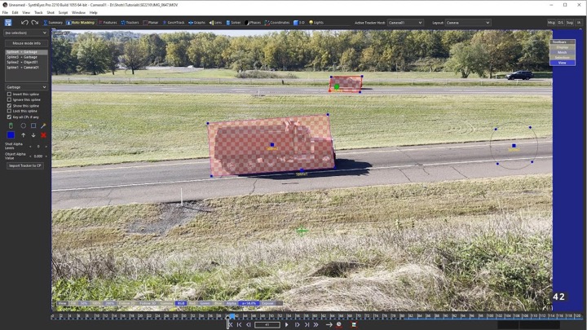Click the Mouse mode info button

[x=26, y=43]
